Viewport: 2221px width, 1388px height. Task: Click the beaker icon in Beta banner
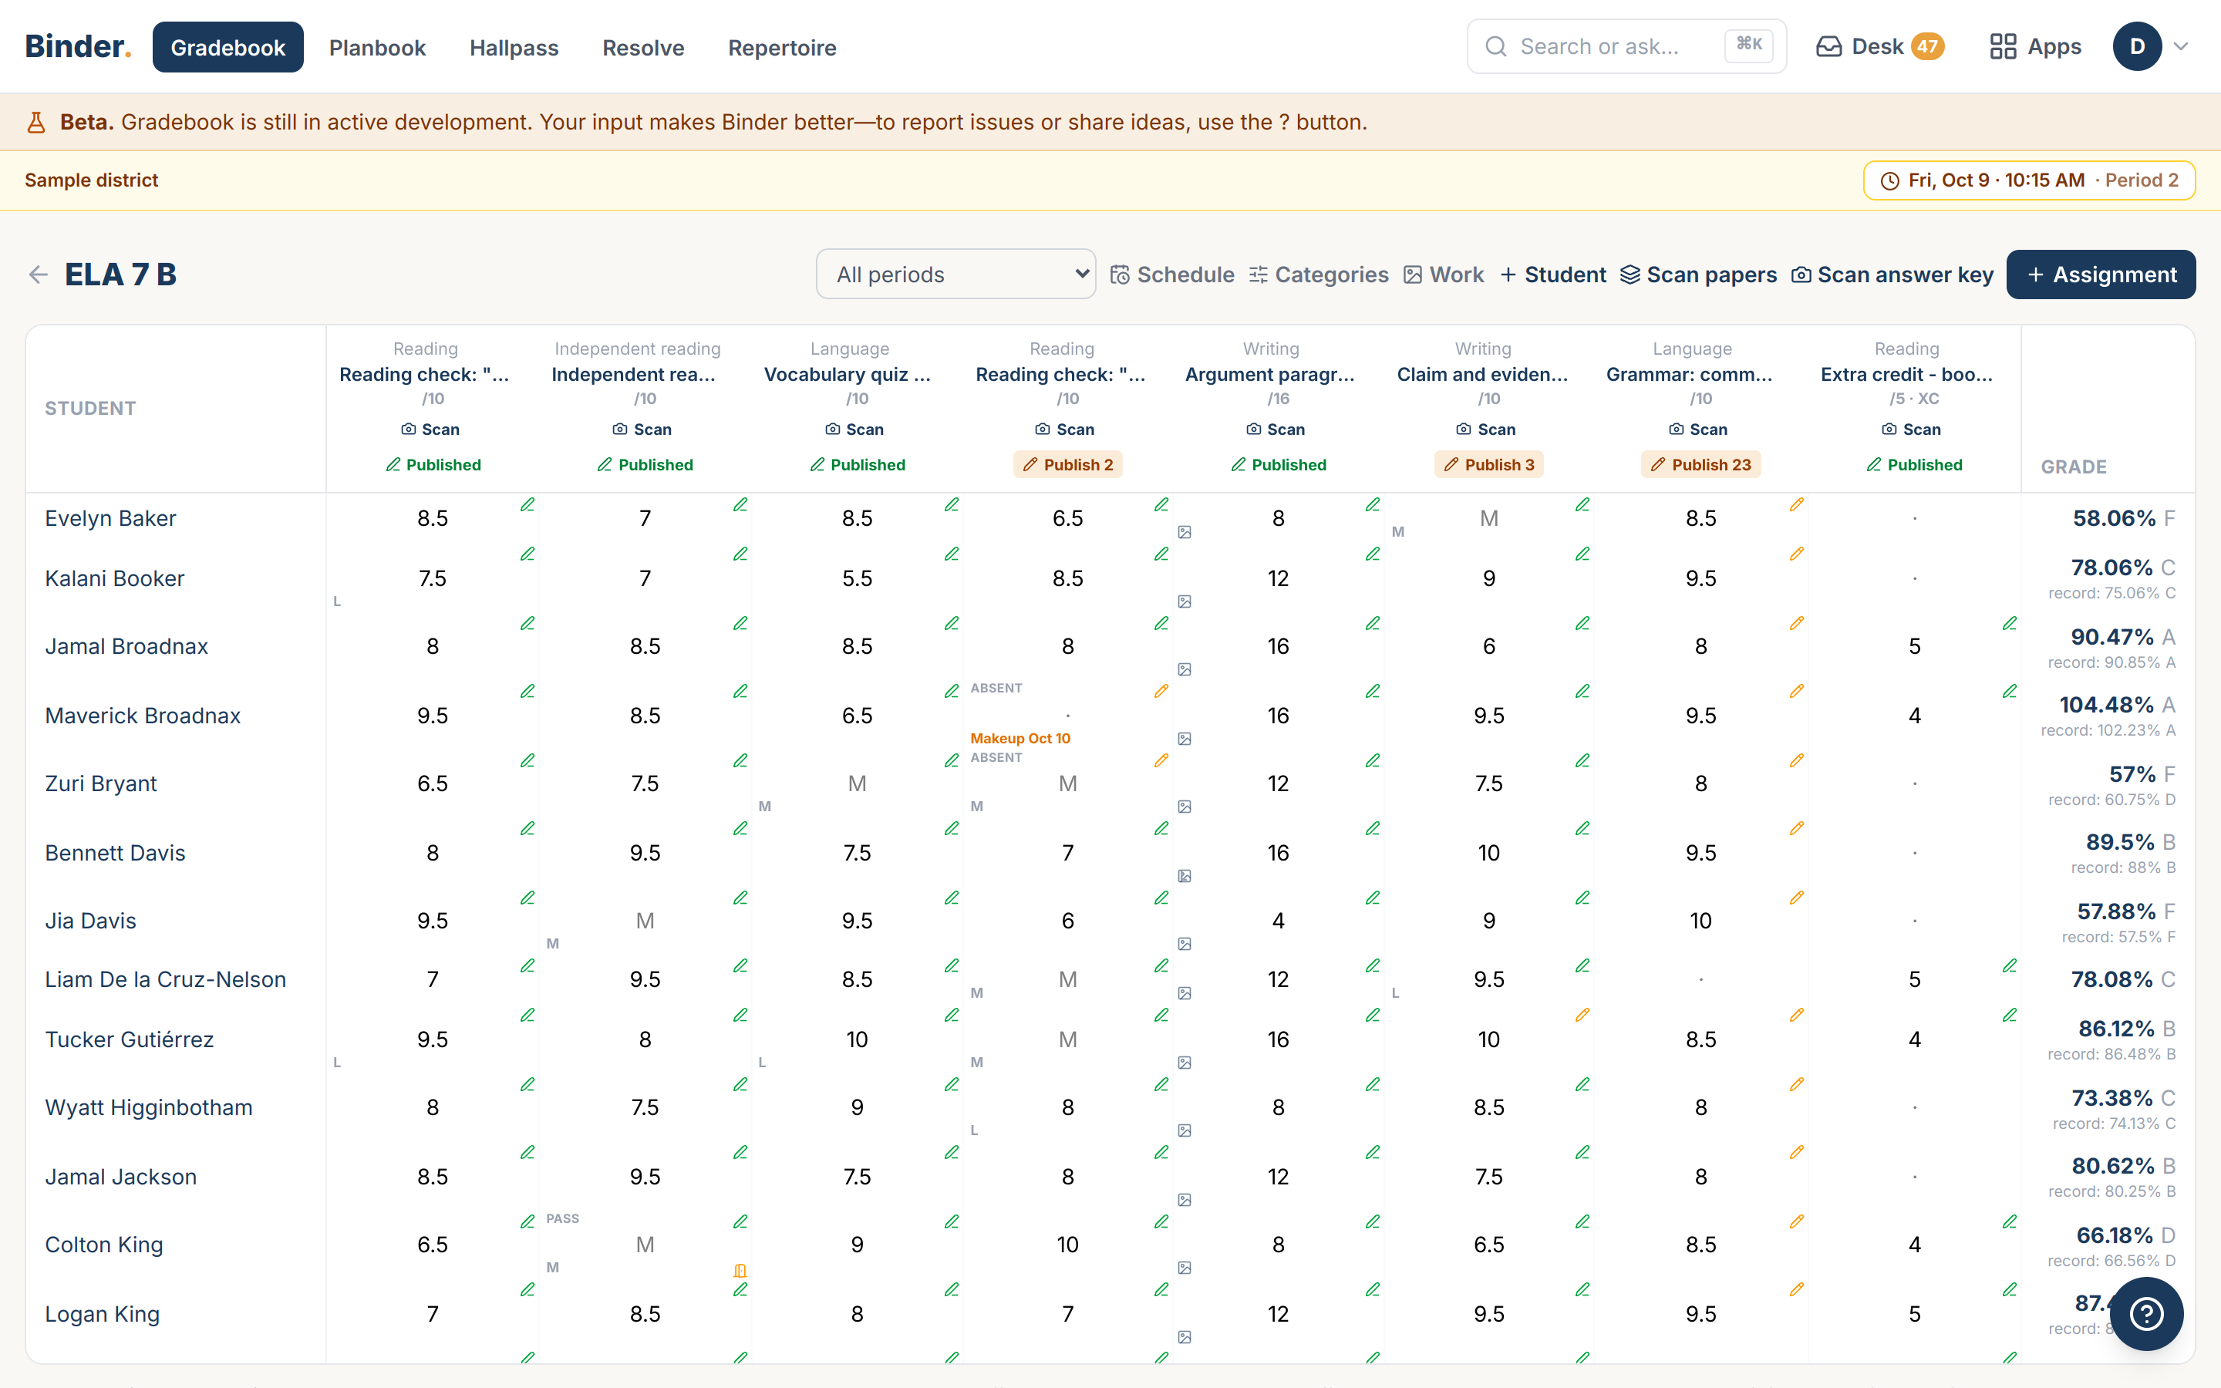(x=37, y=122)
